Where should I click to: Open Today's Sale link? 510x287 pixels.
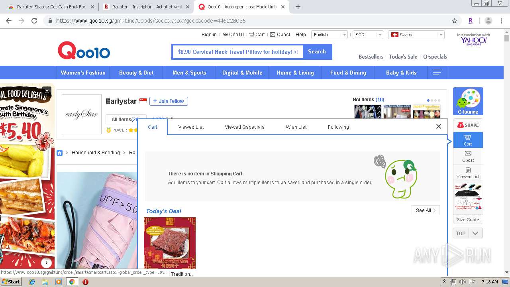pos(403,57)
